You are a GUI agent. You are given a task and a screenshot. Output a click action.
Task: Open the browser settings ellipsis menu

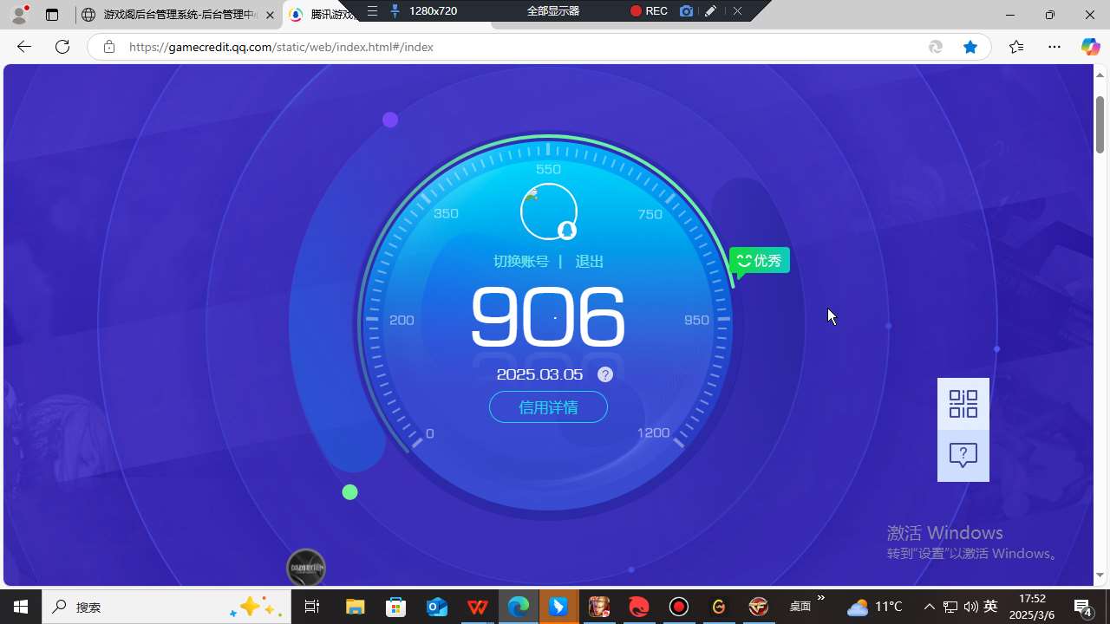click(1054, 47)
